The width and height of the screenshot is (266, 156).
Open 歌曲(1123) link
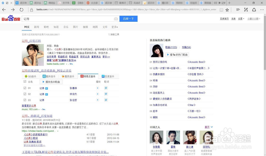[171, 47]
